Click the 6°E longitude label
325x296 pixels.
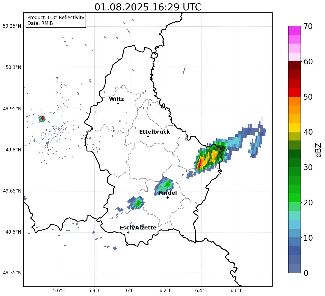point(130,291)
